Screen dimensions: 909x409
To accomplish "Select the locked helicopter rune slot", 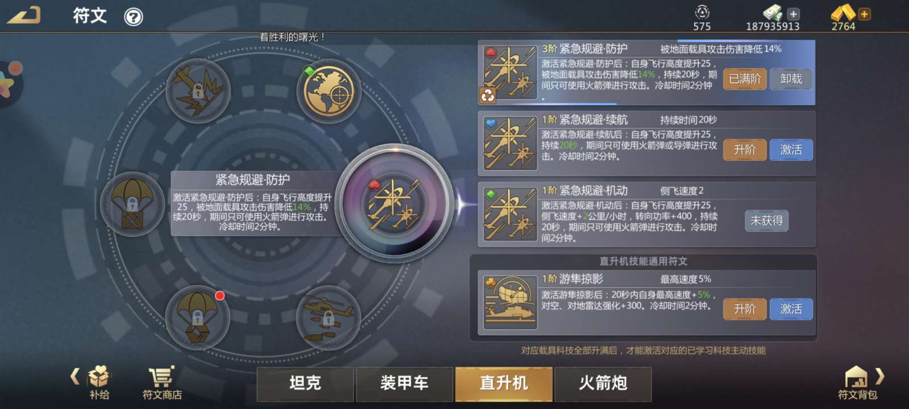I will pos(328,317).
